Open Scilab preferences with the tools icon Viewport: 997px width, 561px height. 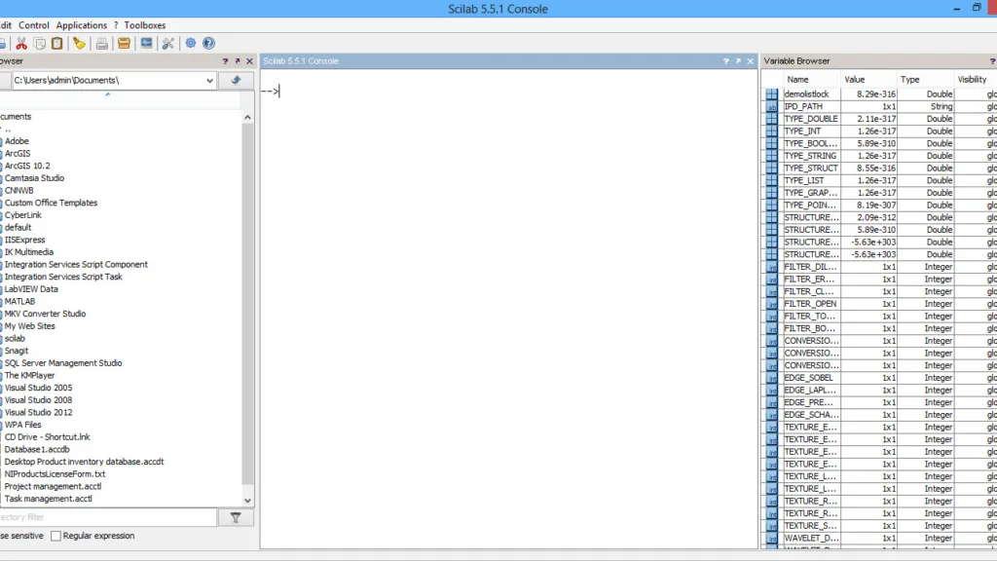pos(167,43)
